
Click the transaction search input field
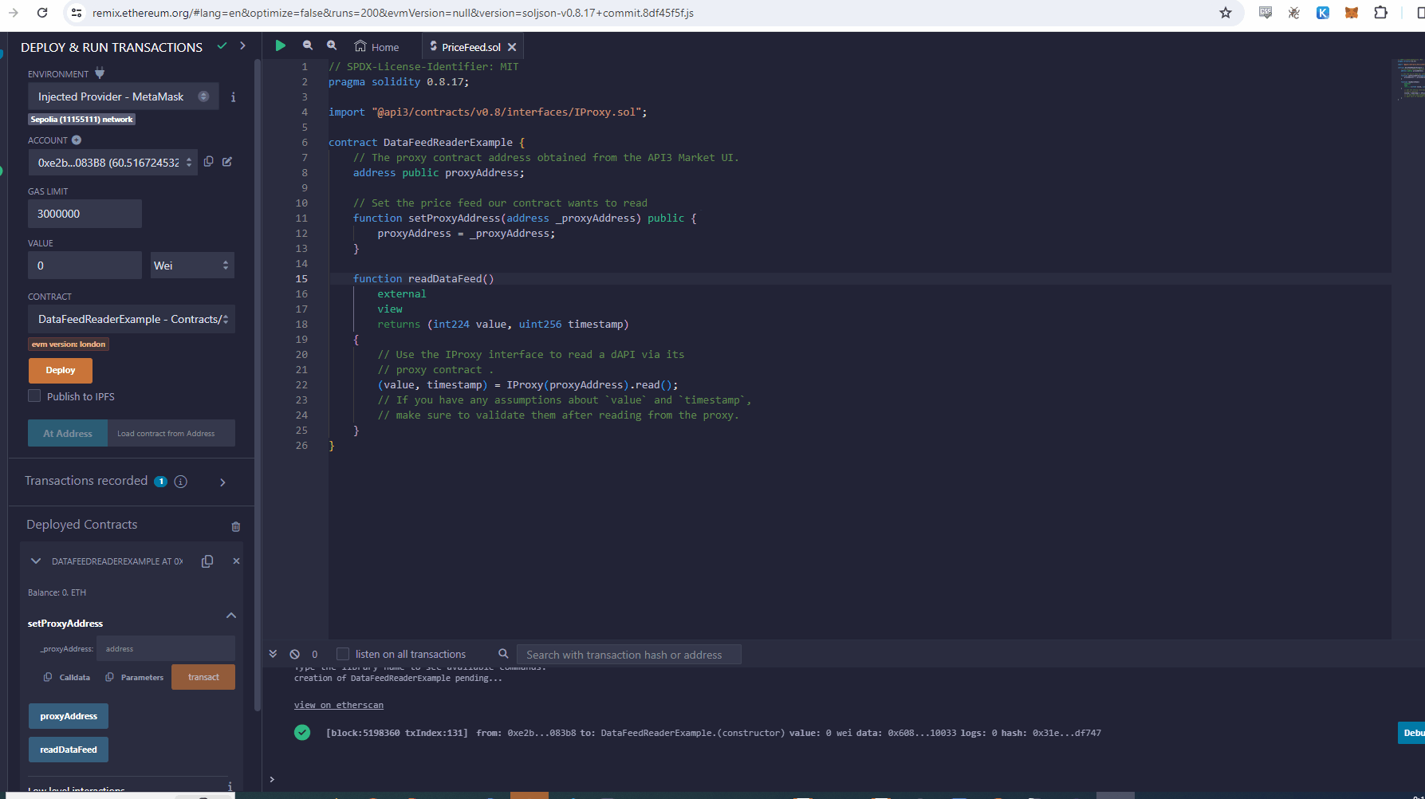(628, 655)
